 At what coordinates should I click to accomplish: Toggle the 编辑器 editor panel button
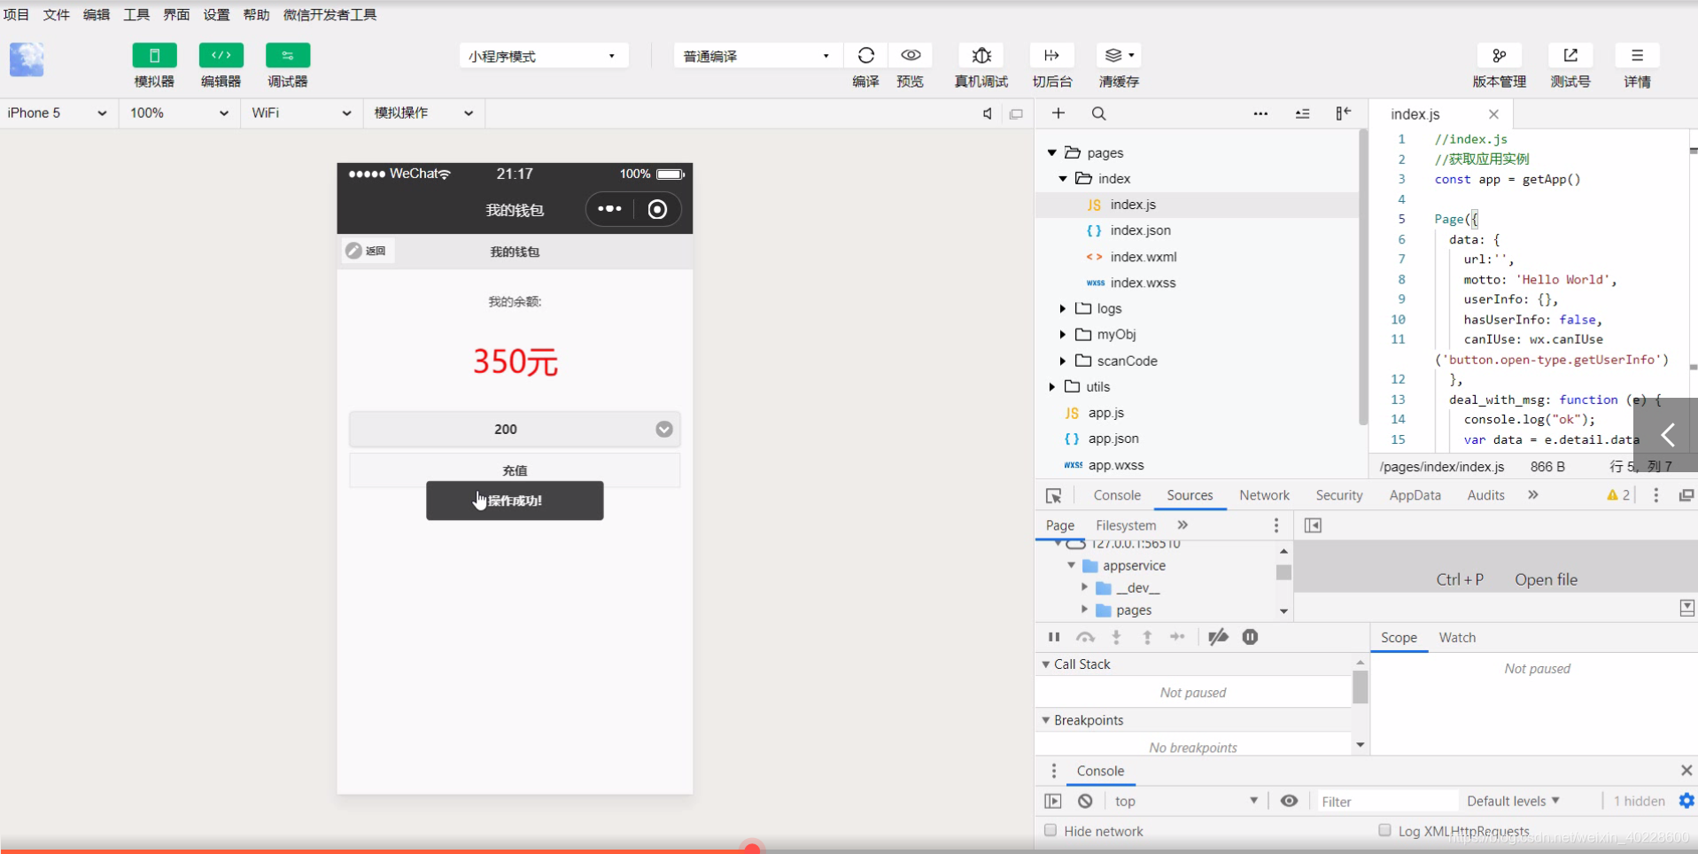tap(221, 55)
